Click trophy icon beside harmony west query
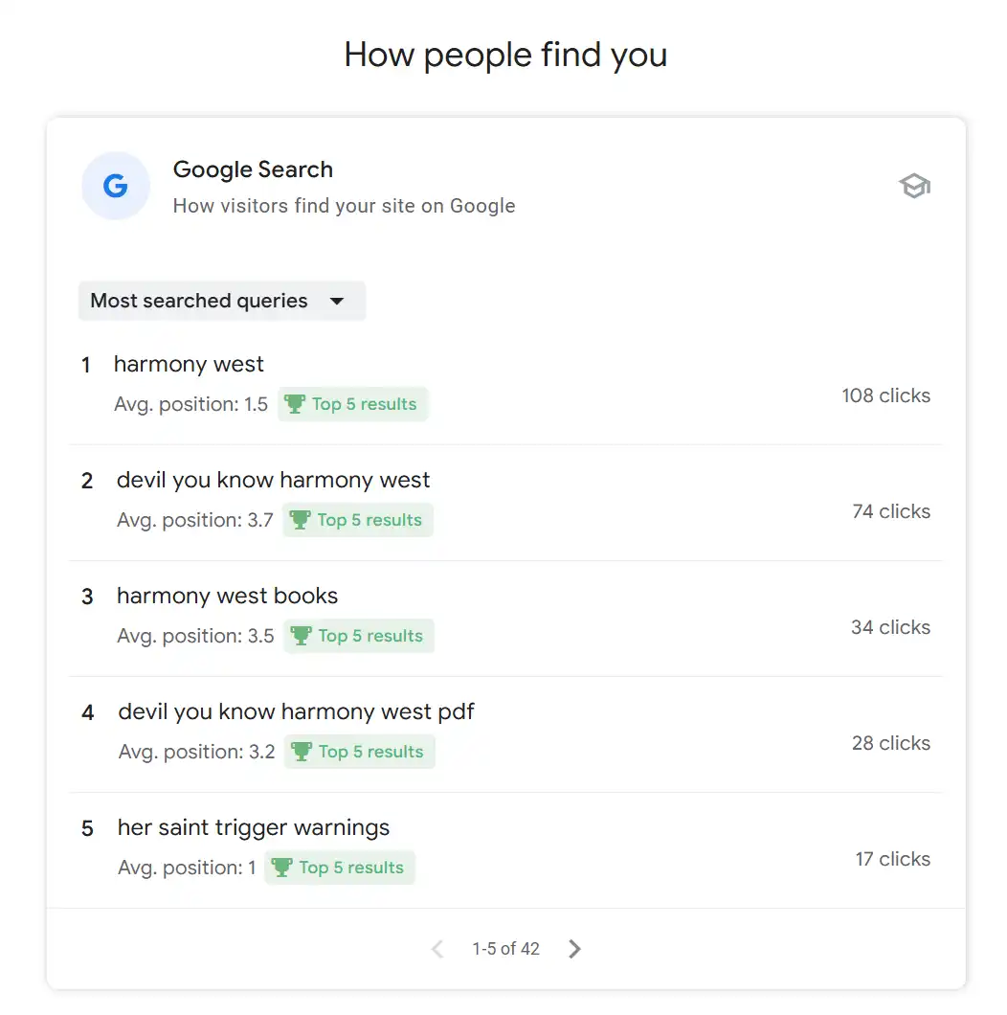This screenshot has height=1015, width=1007. [295, 404]
